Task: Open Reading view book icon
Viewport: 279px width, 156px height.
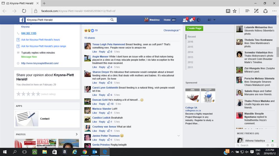Action: tap(228, 11)
